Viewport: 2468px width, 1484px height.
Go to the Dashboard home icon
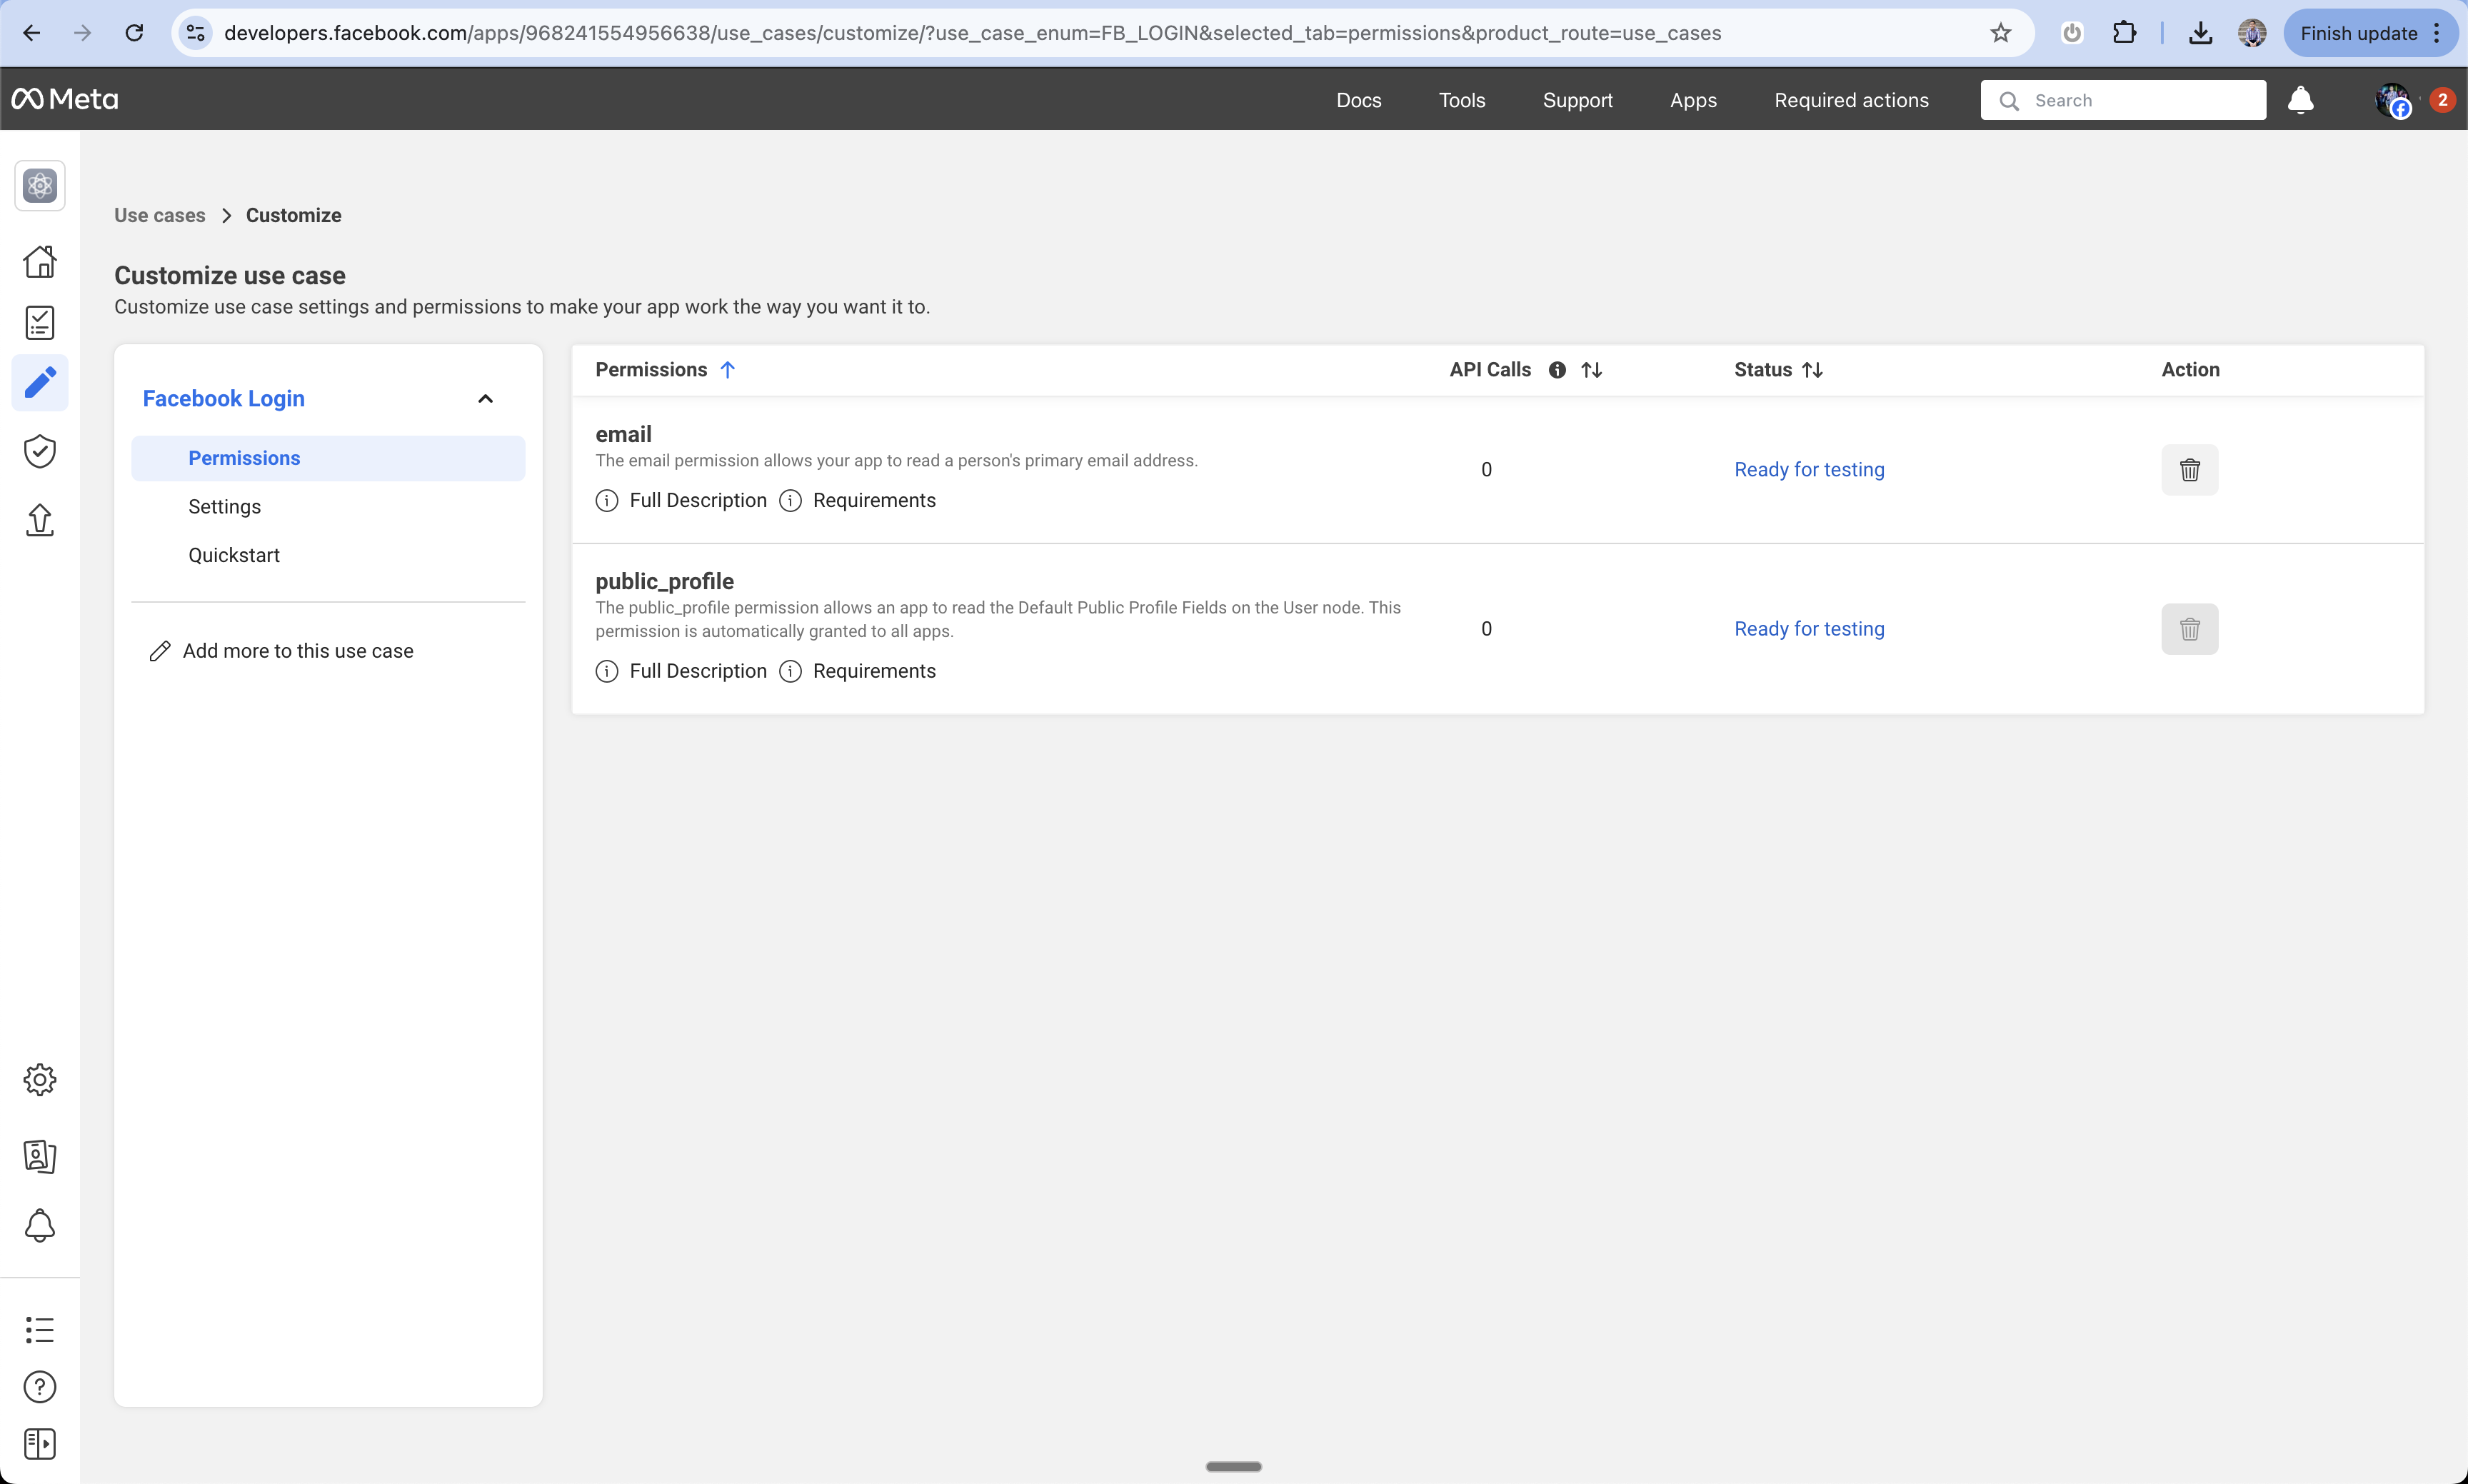coord(40,262)
